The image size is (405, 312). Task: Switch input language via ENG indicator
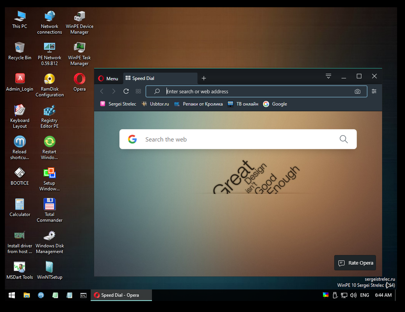pyautogui.click(x=364, y=295)
